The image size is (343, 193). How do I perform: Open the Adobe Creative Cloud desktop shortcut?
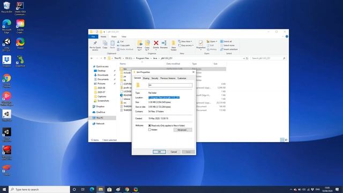coord(20,26)
